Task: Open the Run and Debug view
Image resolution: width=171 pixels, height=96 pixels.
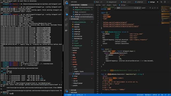Action: [66, 19]
